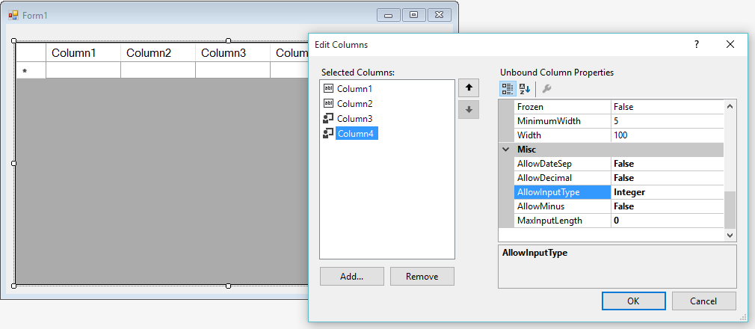The width and height of the screenshot is (755, 329).
Task: Move selected column down with arrow button
Action: point(469,109)
